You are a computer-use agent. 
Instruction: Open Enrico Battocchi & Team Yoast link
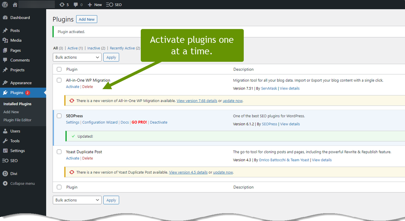click(284, 160)
